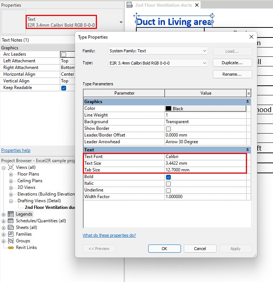Screen dimensions: 273x282
Task: Enable the Italic checkbox
Action: click(x=168, y=184)
